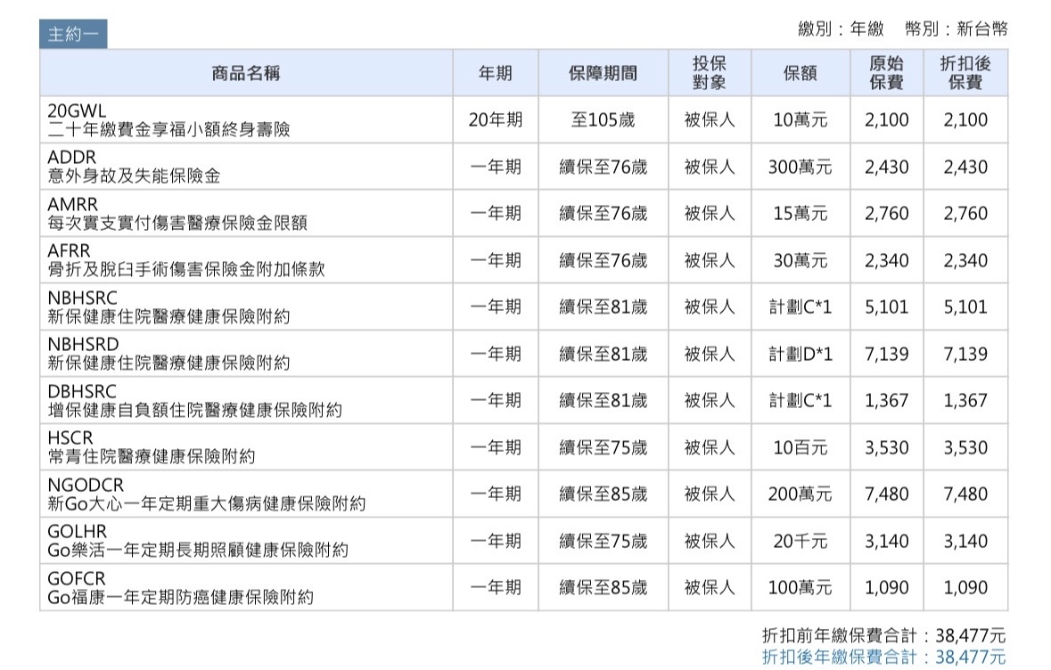
Task: Click the 原始保費 column header
Action: (887, 73)
